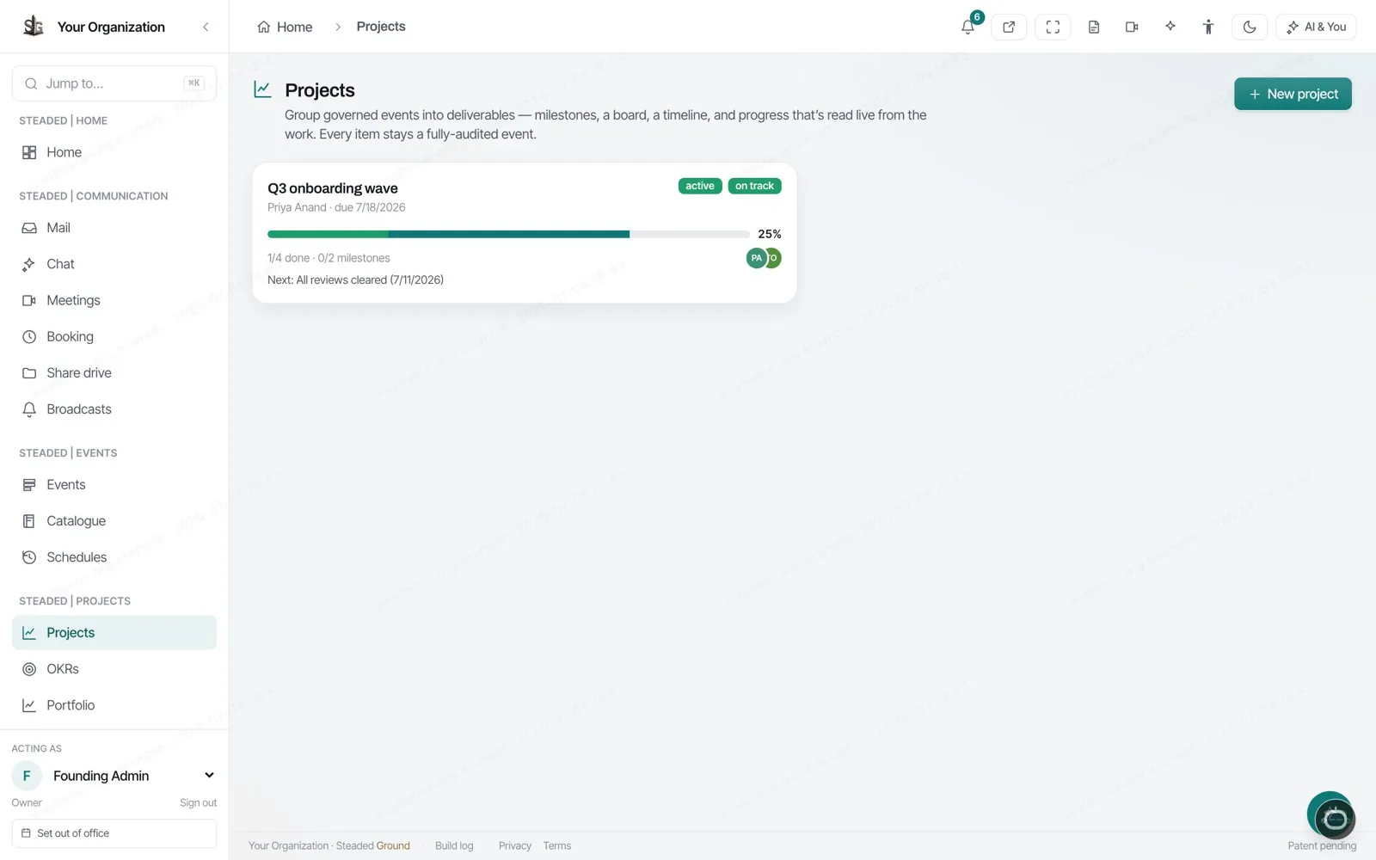Set out of office status
1376x860 pixels.
pos(114,833)
